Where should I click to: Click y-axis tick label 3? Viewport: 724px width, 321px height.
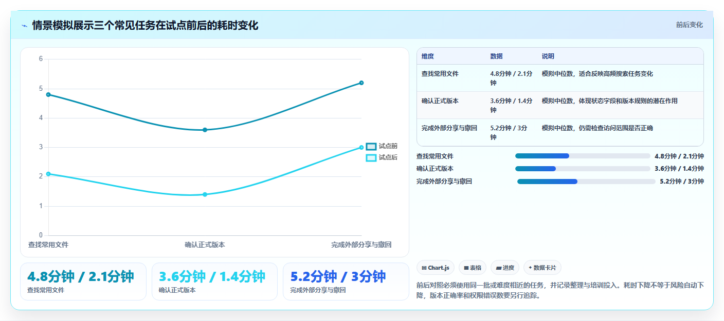point(41,147)
